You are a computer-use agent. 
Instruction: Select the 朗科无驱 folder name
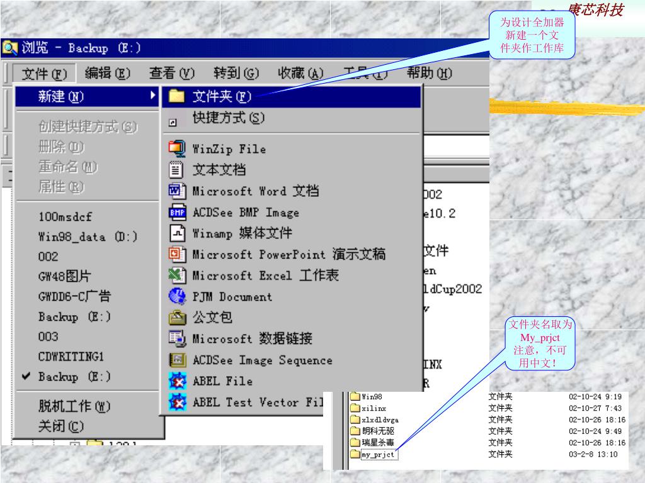378,431
